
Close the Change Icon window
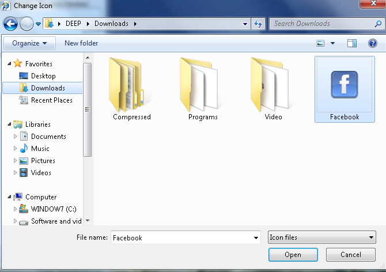(x=373, y=3)
